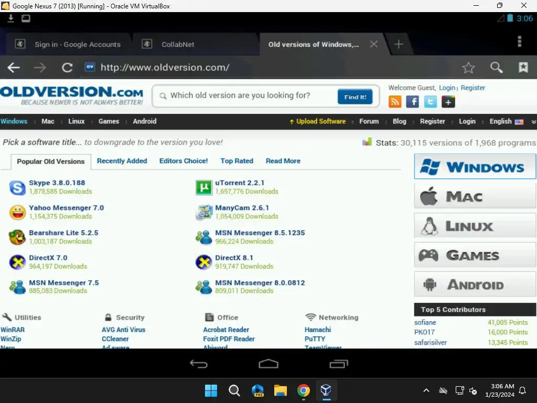Open the Games menu item
Screen dimensions: 537x403
(109, 121)
